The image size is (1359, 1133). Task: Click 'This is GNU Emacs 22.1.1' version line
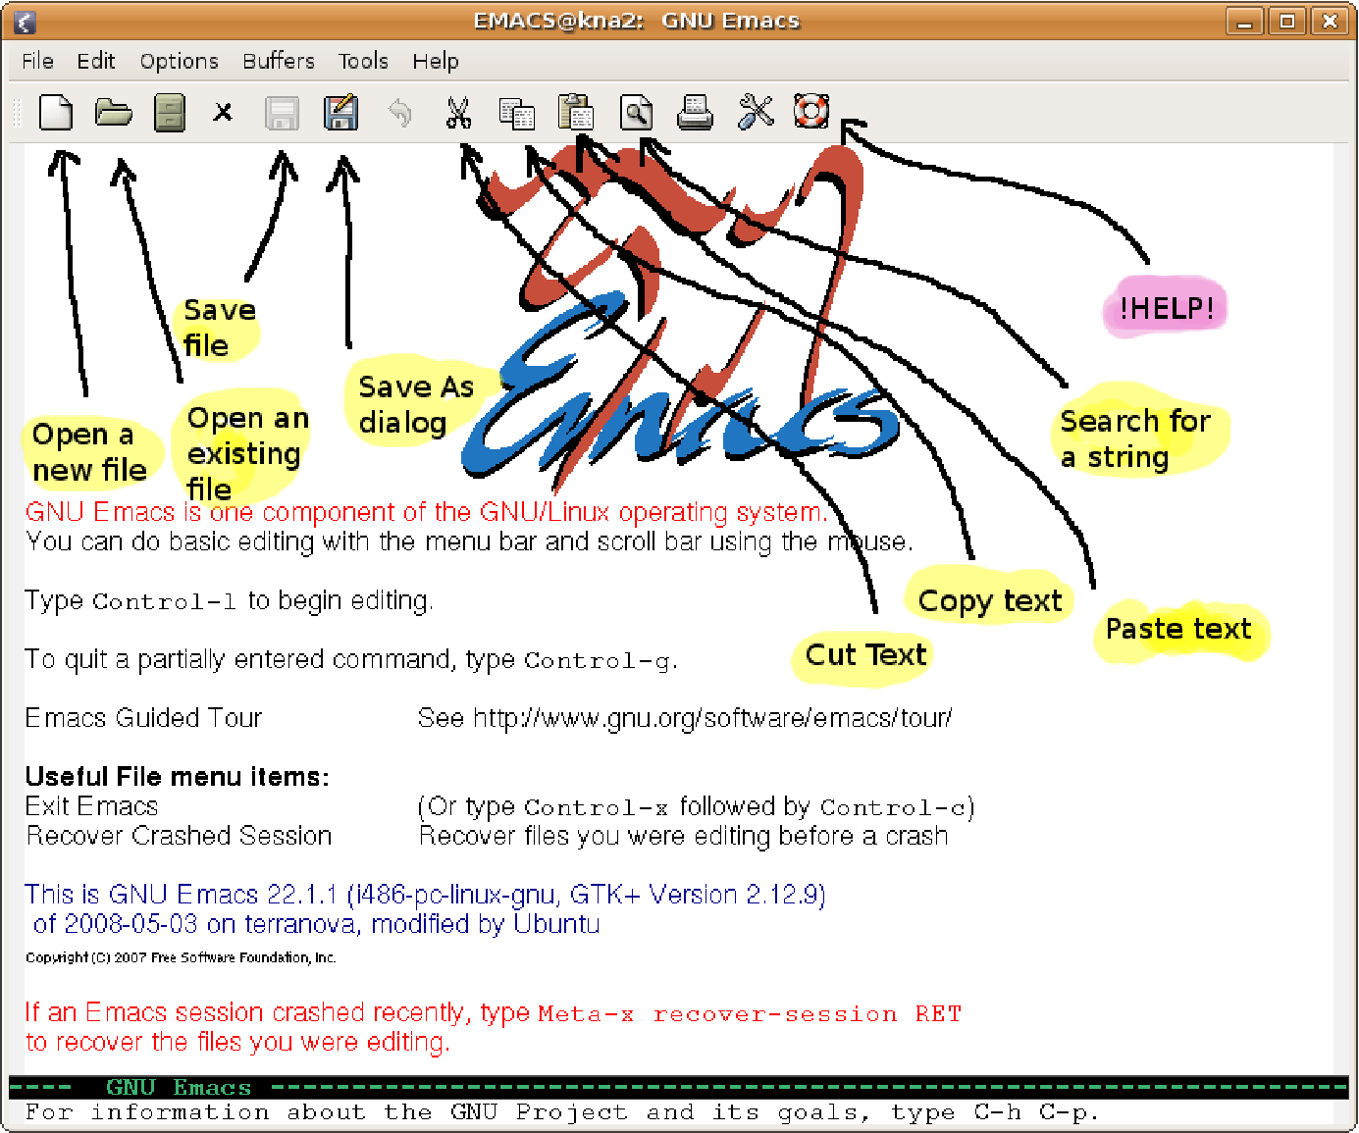425,895
